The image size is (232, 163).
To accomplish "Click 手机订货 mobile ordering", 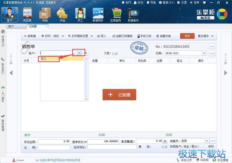I will (x=144, y=36).
